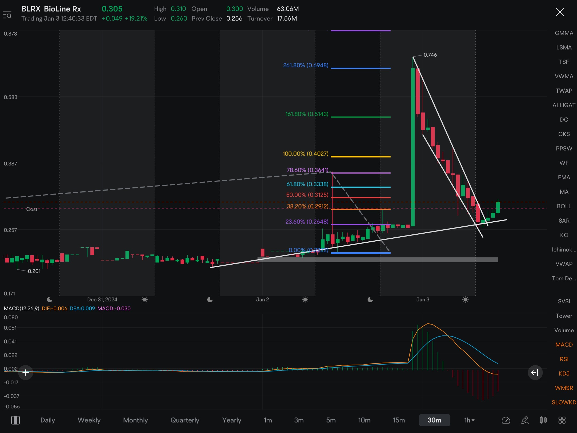Enable the Volume sub-indicator
Screen dimensions: 577x433
(x=564, y=330)
